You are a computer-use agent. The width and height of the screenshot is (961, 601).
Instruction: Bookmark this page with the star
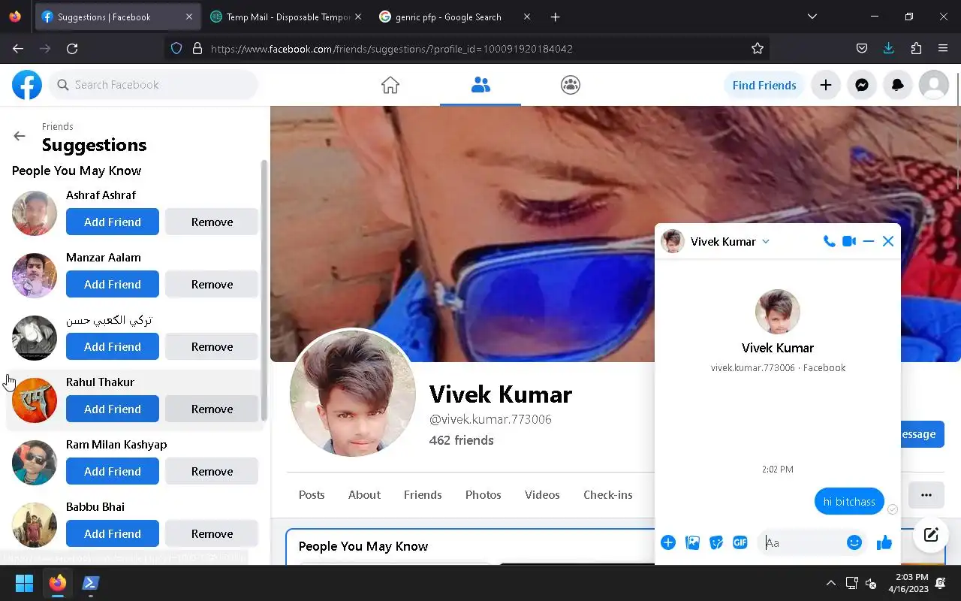(x=758, y=48)
